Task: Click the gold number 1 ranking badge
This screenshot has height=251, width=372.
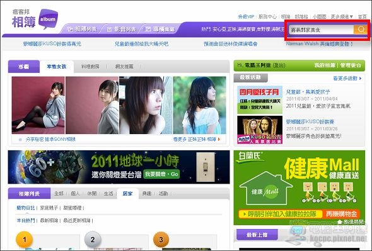Action: (x=24, y=240)
